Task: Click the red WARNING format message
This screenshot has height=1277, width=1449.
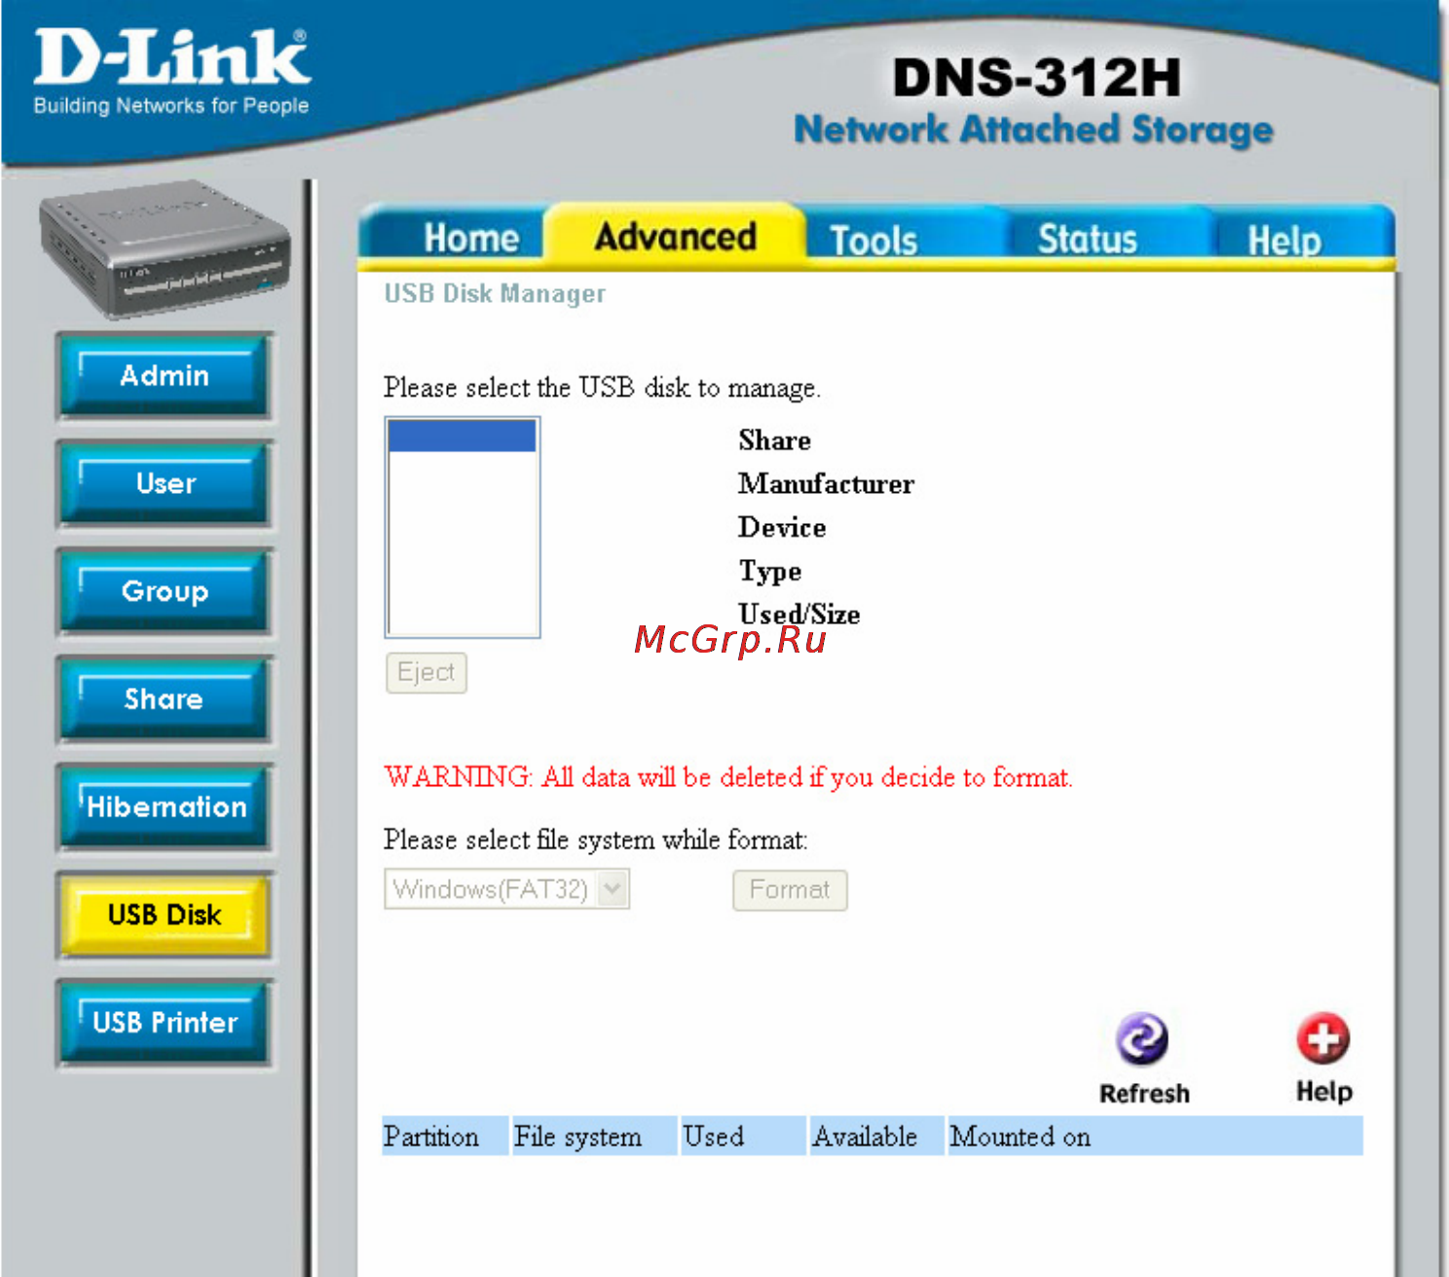Action: click(x=728, y=777)
